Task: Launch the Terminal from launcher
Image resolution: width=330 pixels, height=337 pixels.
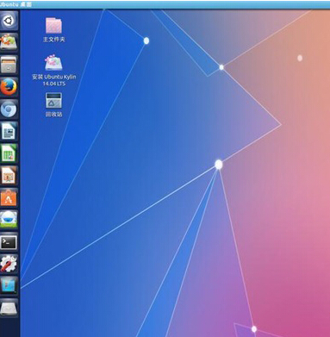Action: 9,242
